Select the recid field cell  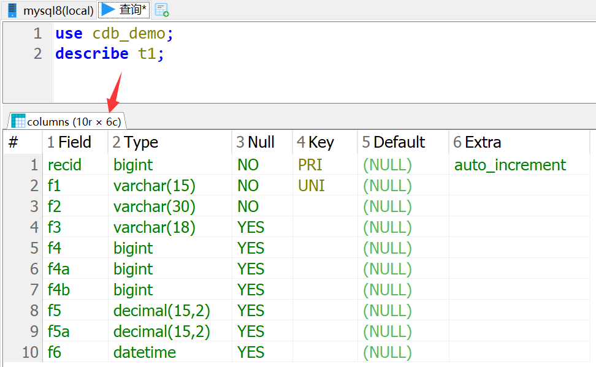click(x=64, y=165)
